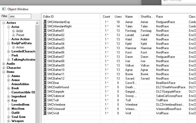196x123 pixels.
Task: Click the NPC icon beside SMCAttendantNight
Action: [x=45, y=26]
